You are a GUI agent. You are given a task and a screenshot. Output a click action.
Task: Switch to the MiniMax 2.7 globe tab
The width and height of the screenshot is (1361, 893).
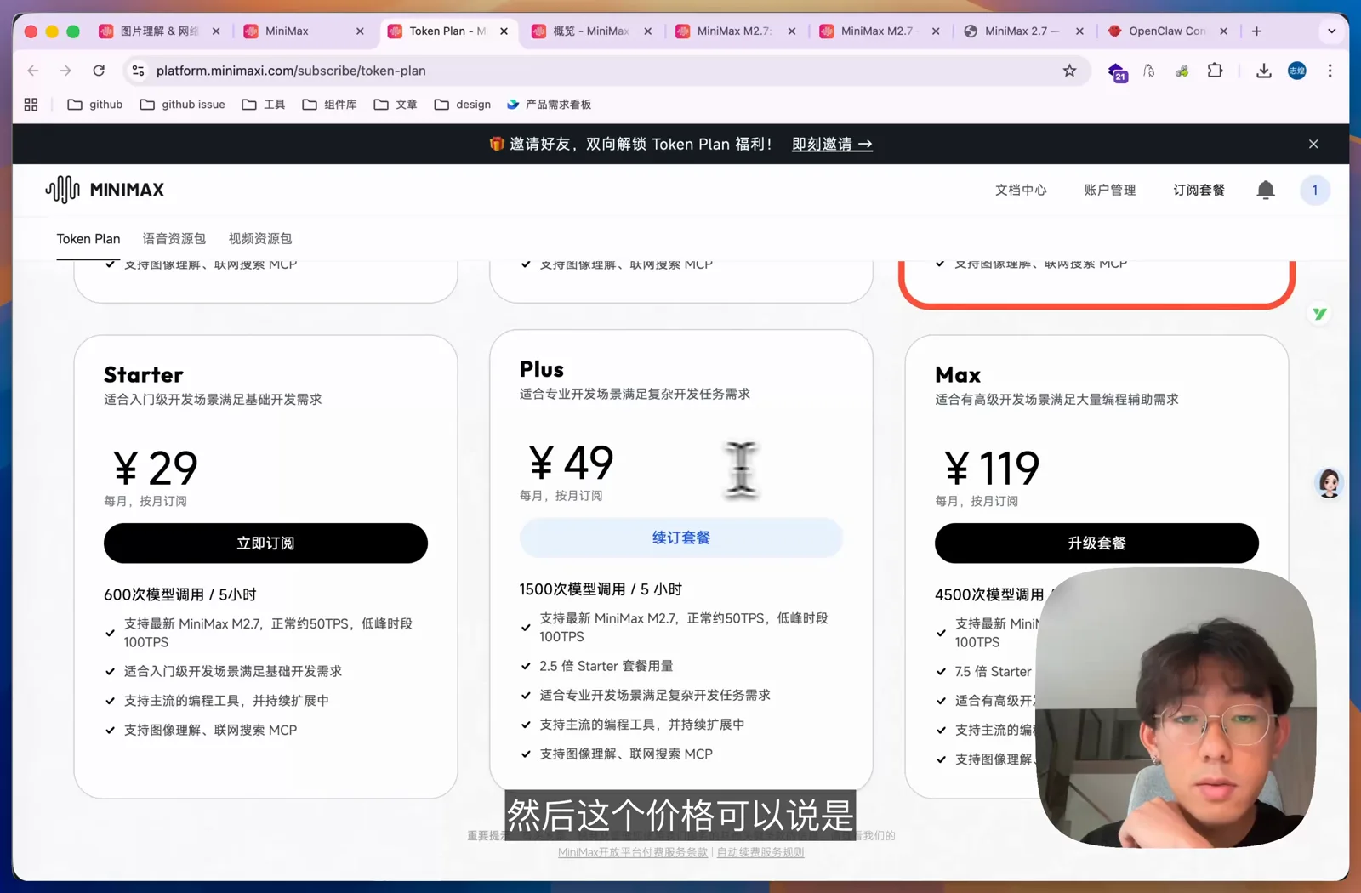coord(1022,31)
